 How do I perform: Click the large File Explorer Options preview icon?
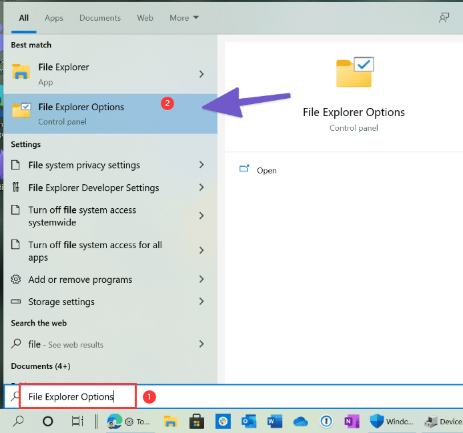click(x=355, y=72)
